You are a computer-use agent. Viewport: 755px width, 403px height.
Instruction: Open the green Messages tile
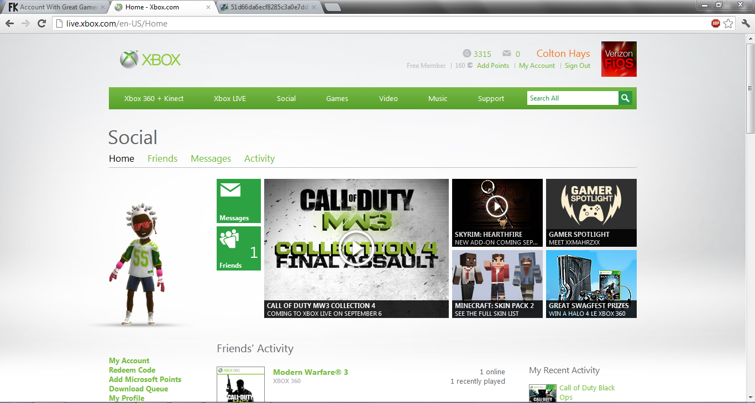tap(239, 201)
